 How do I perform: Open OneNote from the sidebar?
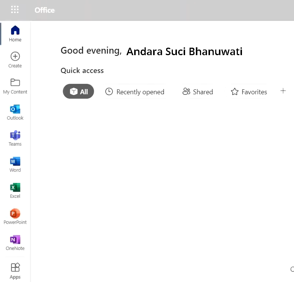[15, 243]
